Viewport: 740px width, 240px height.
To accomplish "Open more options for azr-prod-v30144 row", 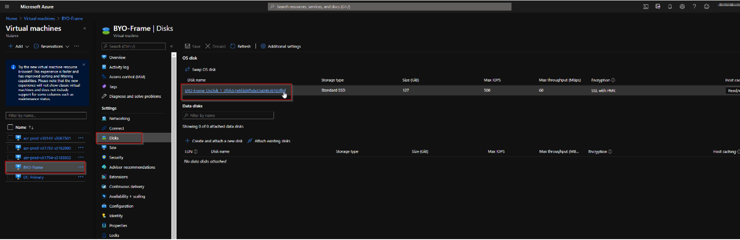I will coord(81,138).
